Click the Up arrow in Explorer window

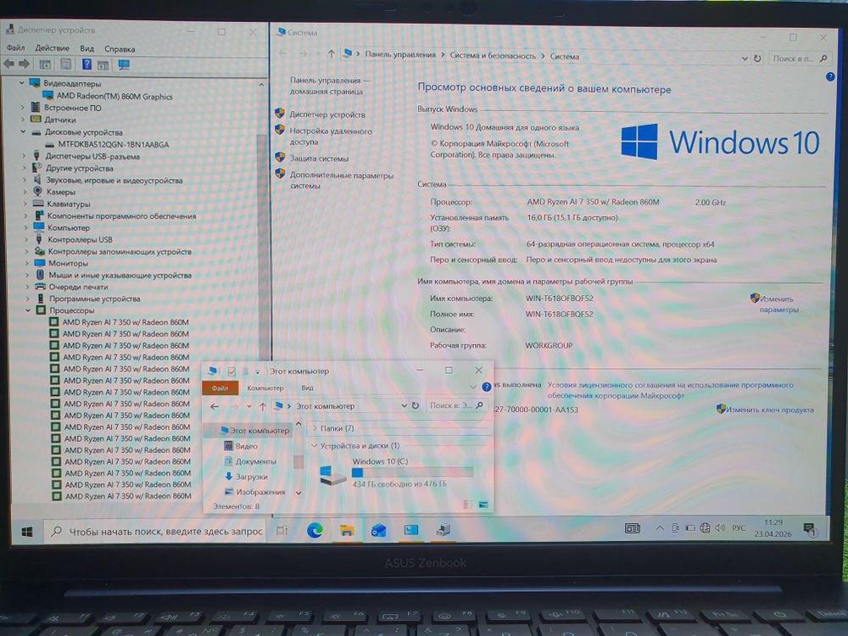[x=262, y=406]
